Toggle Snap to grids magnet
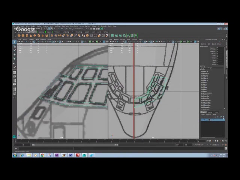240x180 pixels. click(60, 28)
